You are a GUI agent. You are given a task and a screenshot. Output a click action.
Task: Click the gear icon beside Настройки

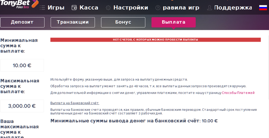[x=108, y=8]
